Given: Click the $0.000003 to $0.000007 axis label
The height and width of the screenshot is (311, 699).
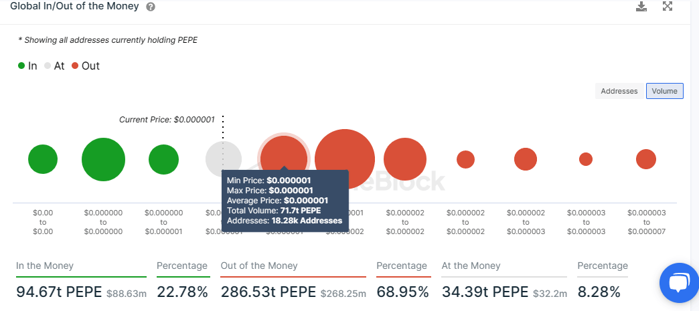Looking at the screenshot, I should (x=646, y=222).
